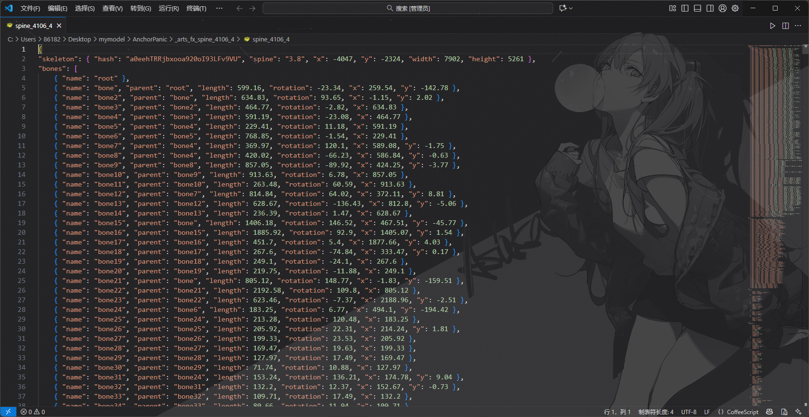The width and height of the screenshot is (809, 417).
Task: Click the minimap code overview
Action: (x=775, y=227)
